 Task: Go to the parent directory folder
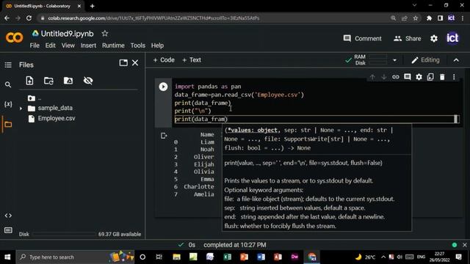tap(31, 98)
